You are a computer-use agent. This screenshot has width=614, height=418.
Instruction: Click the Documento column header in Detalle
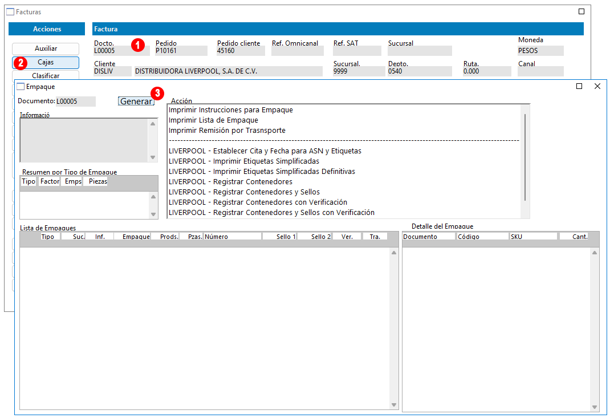click(x=429, y=237)
